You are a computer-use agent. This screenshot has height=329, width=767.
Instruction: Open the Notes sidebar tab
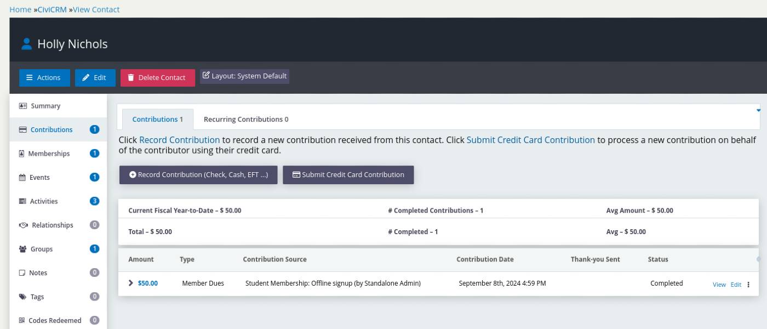coord(58,273)
